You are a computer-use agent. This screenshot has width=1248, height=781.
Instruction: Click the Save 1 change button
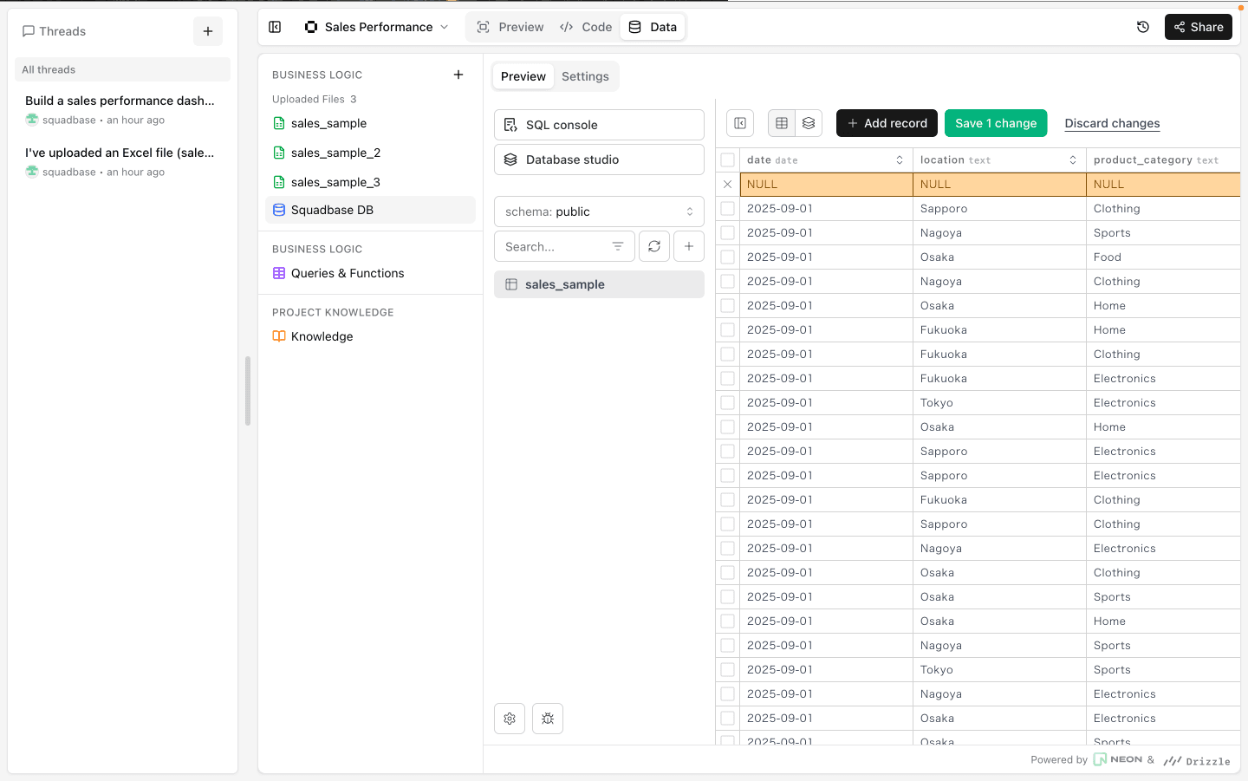click(996, 123)
